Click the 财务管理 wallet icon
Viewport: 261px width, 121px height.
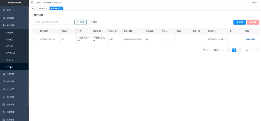(x=4, y=120)
